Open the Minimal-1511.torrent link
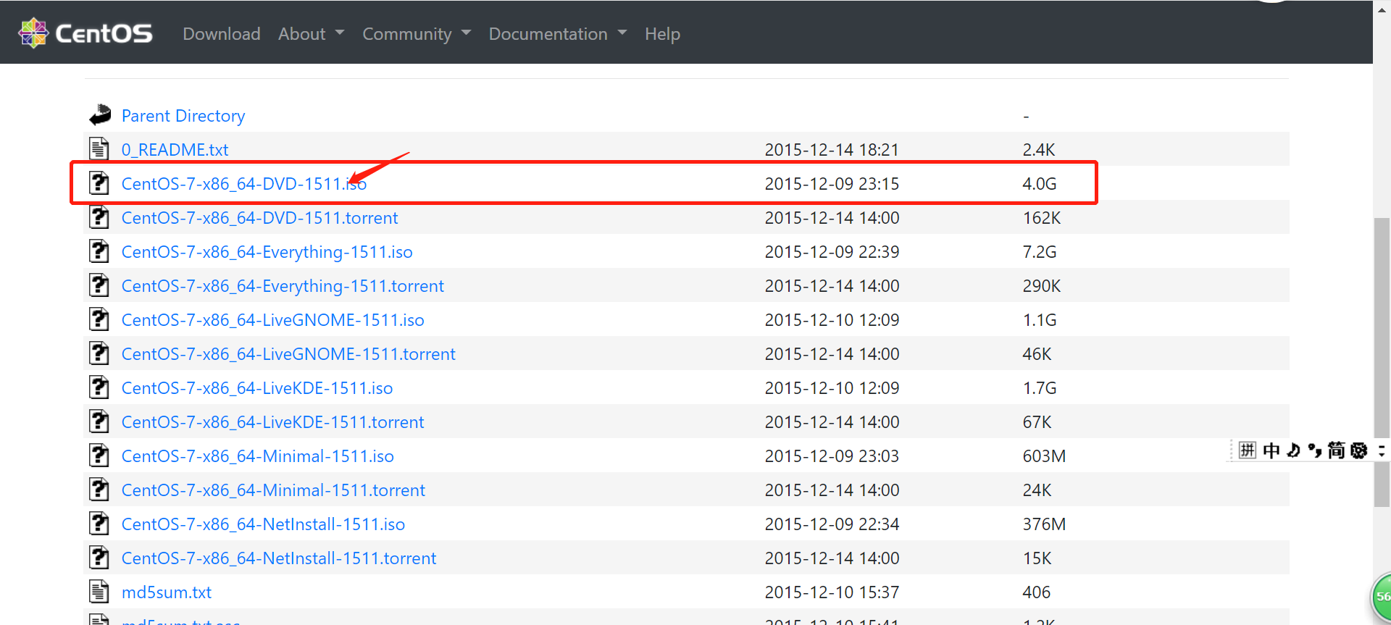 [x=273, y=490]
